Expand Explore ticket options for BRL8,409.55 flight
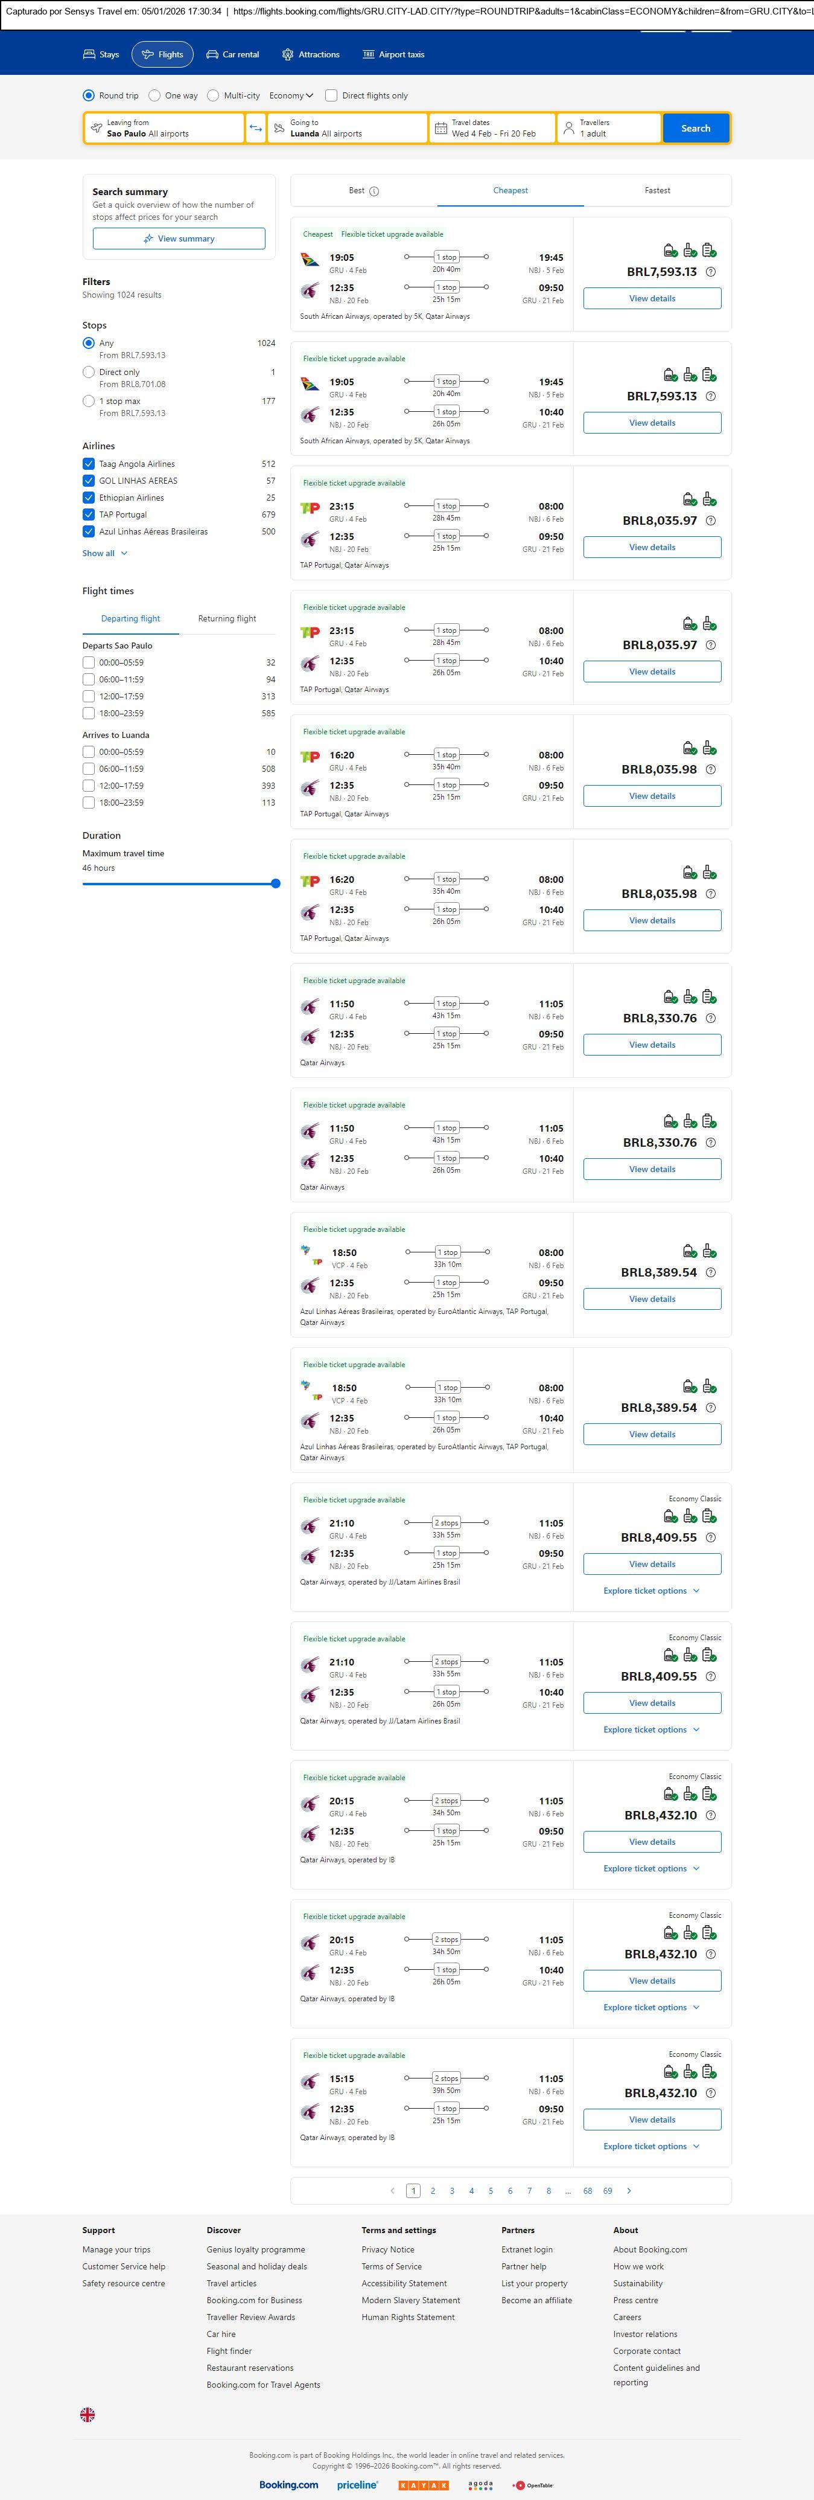 (x=651, y=1591)
